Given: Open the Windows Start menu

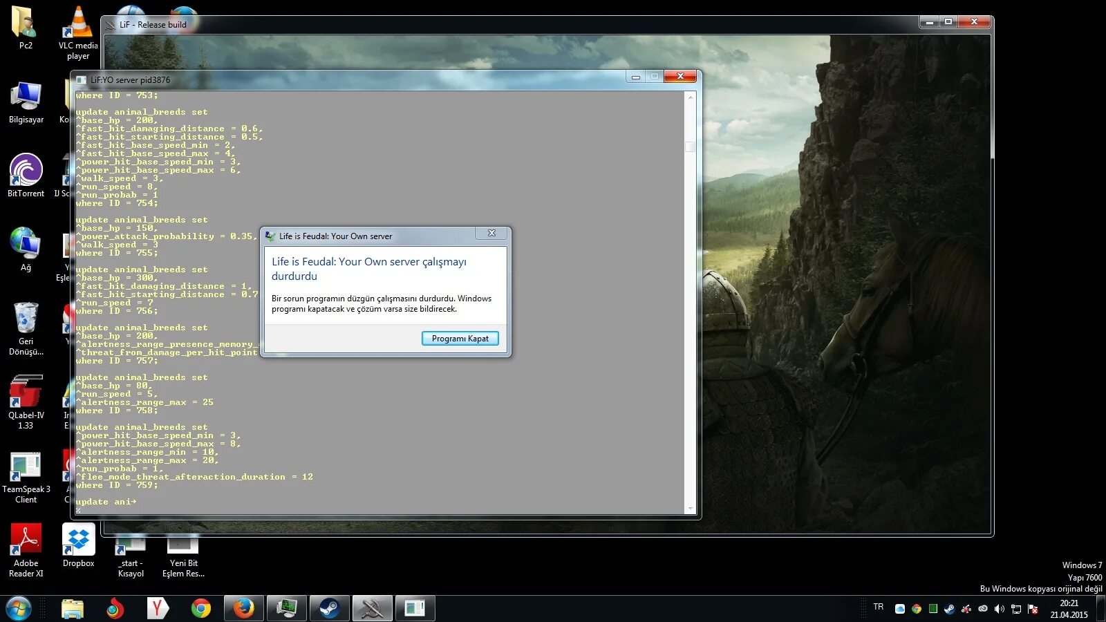Looking at the screenshot, I should point(19,608).
